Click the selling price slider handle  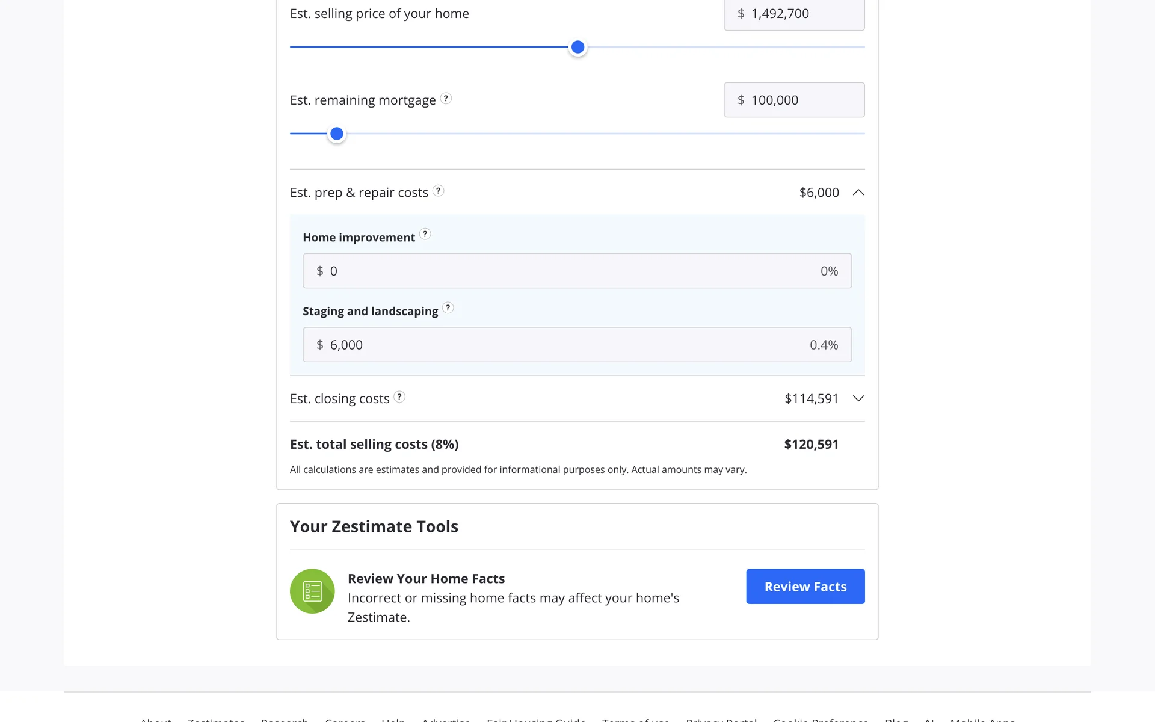pos(577,47)
